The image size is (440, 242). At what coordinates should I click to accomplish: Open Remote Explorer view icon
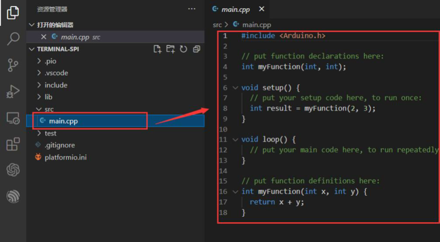13,118
